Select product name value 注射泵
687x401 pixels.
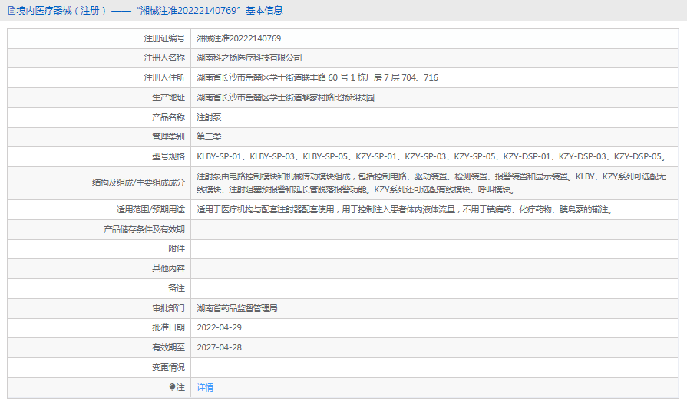coord(209,117)
